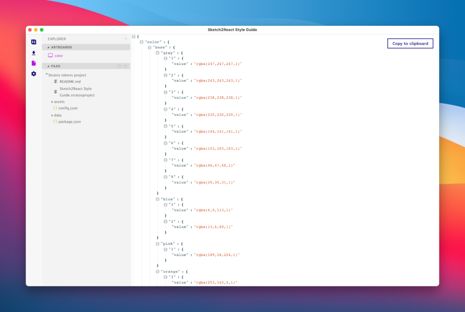Click the Copy to clipboard button
The height and width of the screenshot is (312, 465).
click(x=410, y=43)
